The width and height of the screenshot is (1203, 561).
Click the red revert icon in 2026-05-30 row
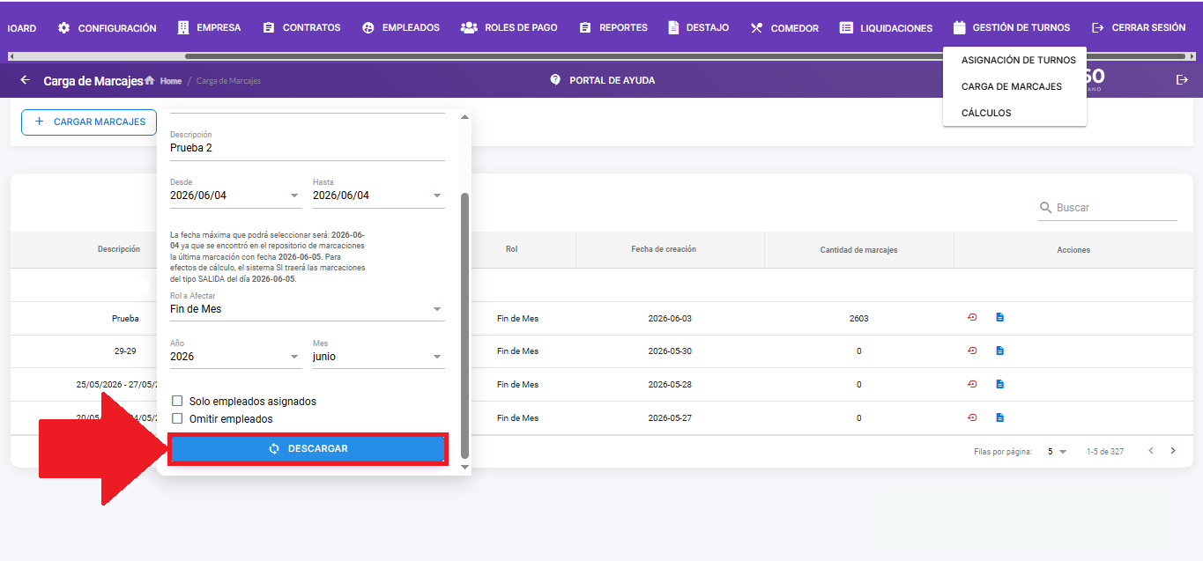pos(972,351)
